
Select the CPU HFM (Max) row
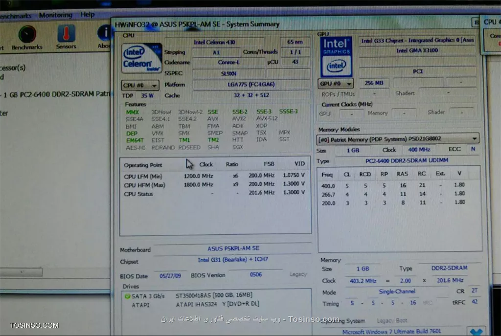point(214,184)
